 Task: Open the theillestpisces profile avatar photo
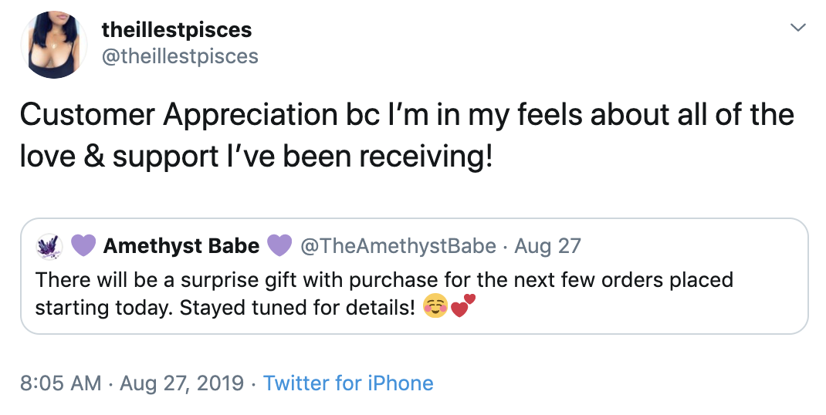tap(54, 45)
